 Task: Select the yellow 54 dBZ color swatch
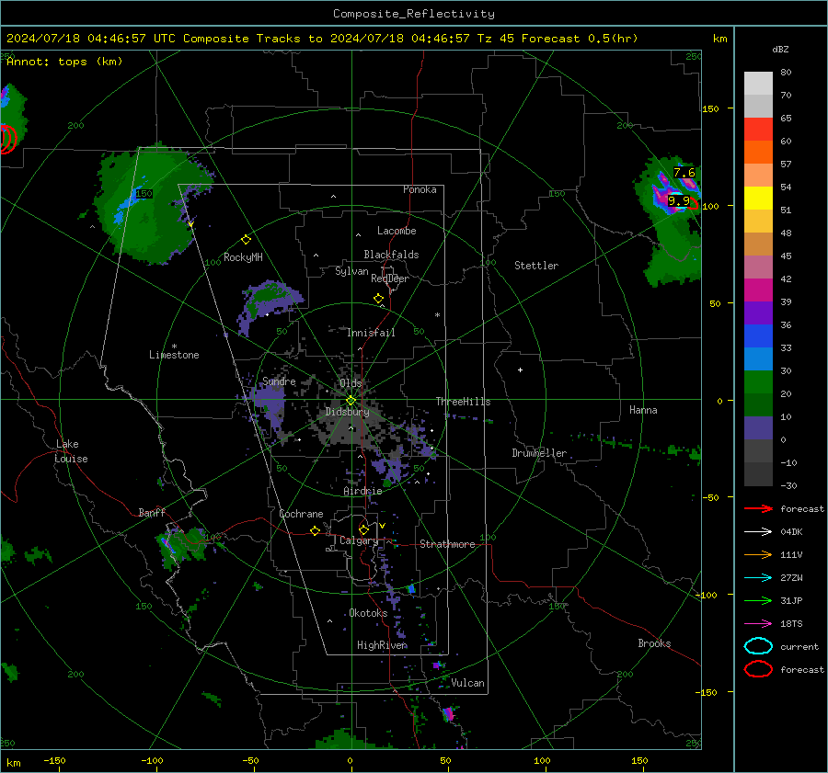coord(758,199)
